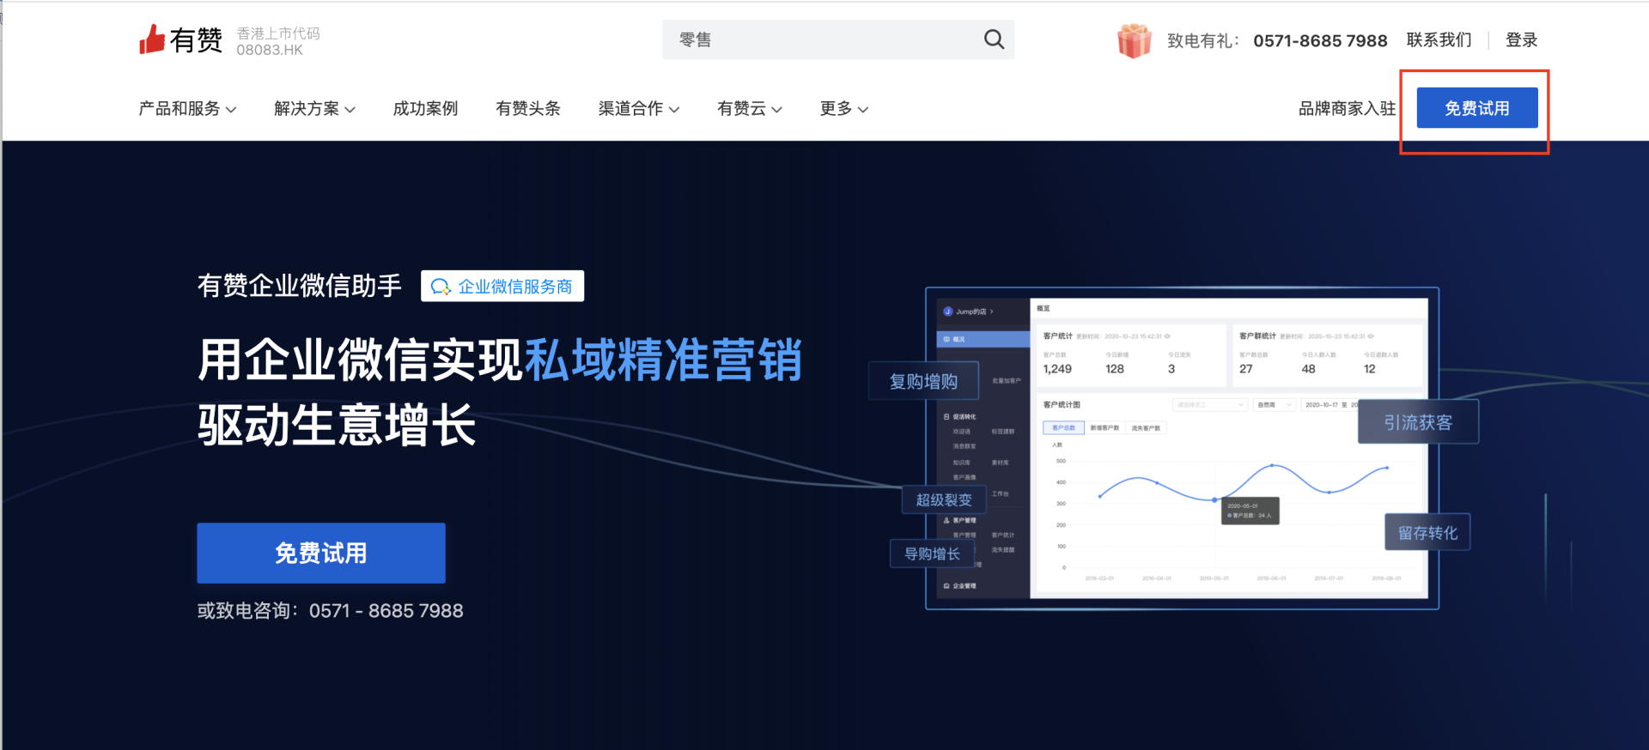Click the 企业微信服务商 badge
The height and width of the screenshot is (750, 1649).
point(502,286)
